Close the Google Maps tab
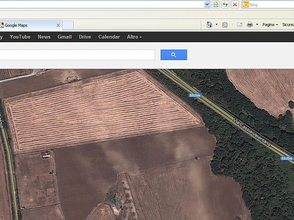The height and width of the screenshot is (220, 294). click(58, 25)
